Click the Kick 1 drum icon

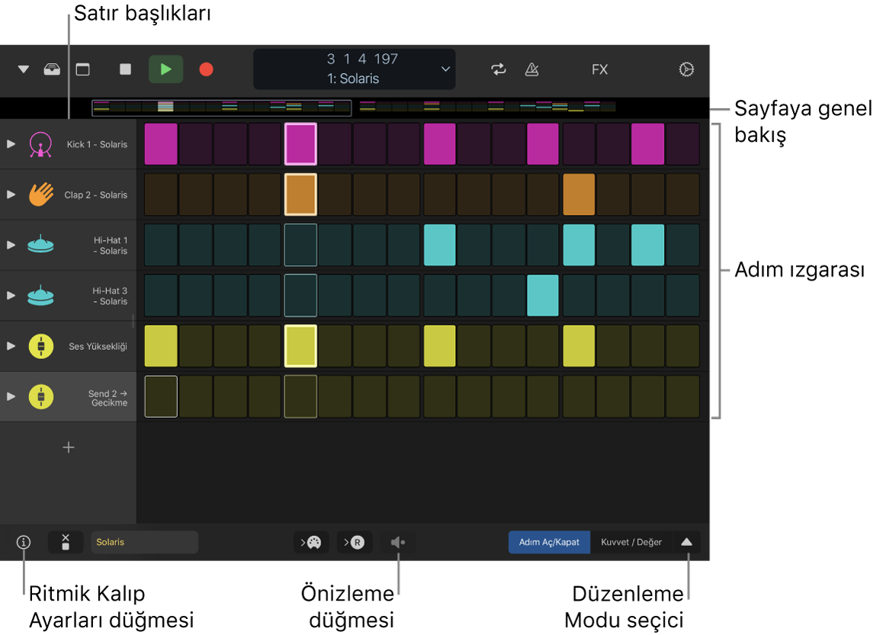pyautogui.click(x=40, y=144)
